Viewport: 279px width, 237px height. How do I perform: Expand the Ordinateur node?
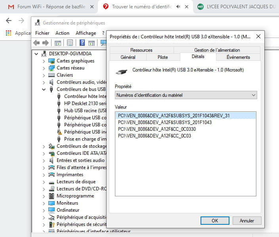point(44,211)
